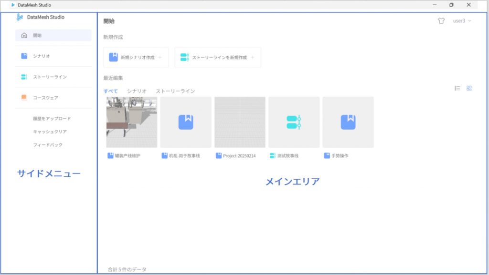Image resolution: width=489 pixels, height=275 pixels.
Task: Click 新規シナリオ作成 button
Action: pos(136,57)
